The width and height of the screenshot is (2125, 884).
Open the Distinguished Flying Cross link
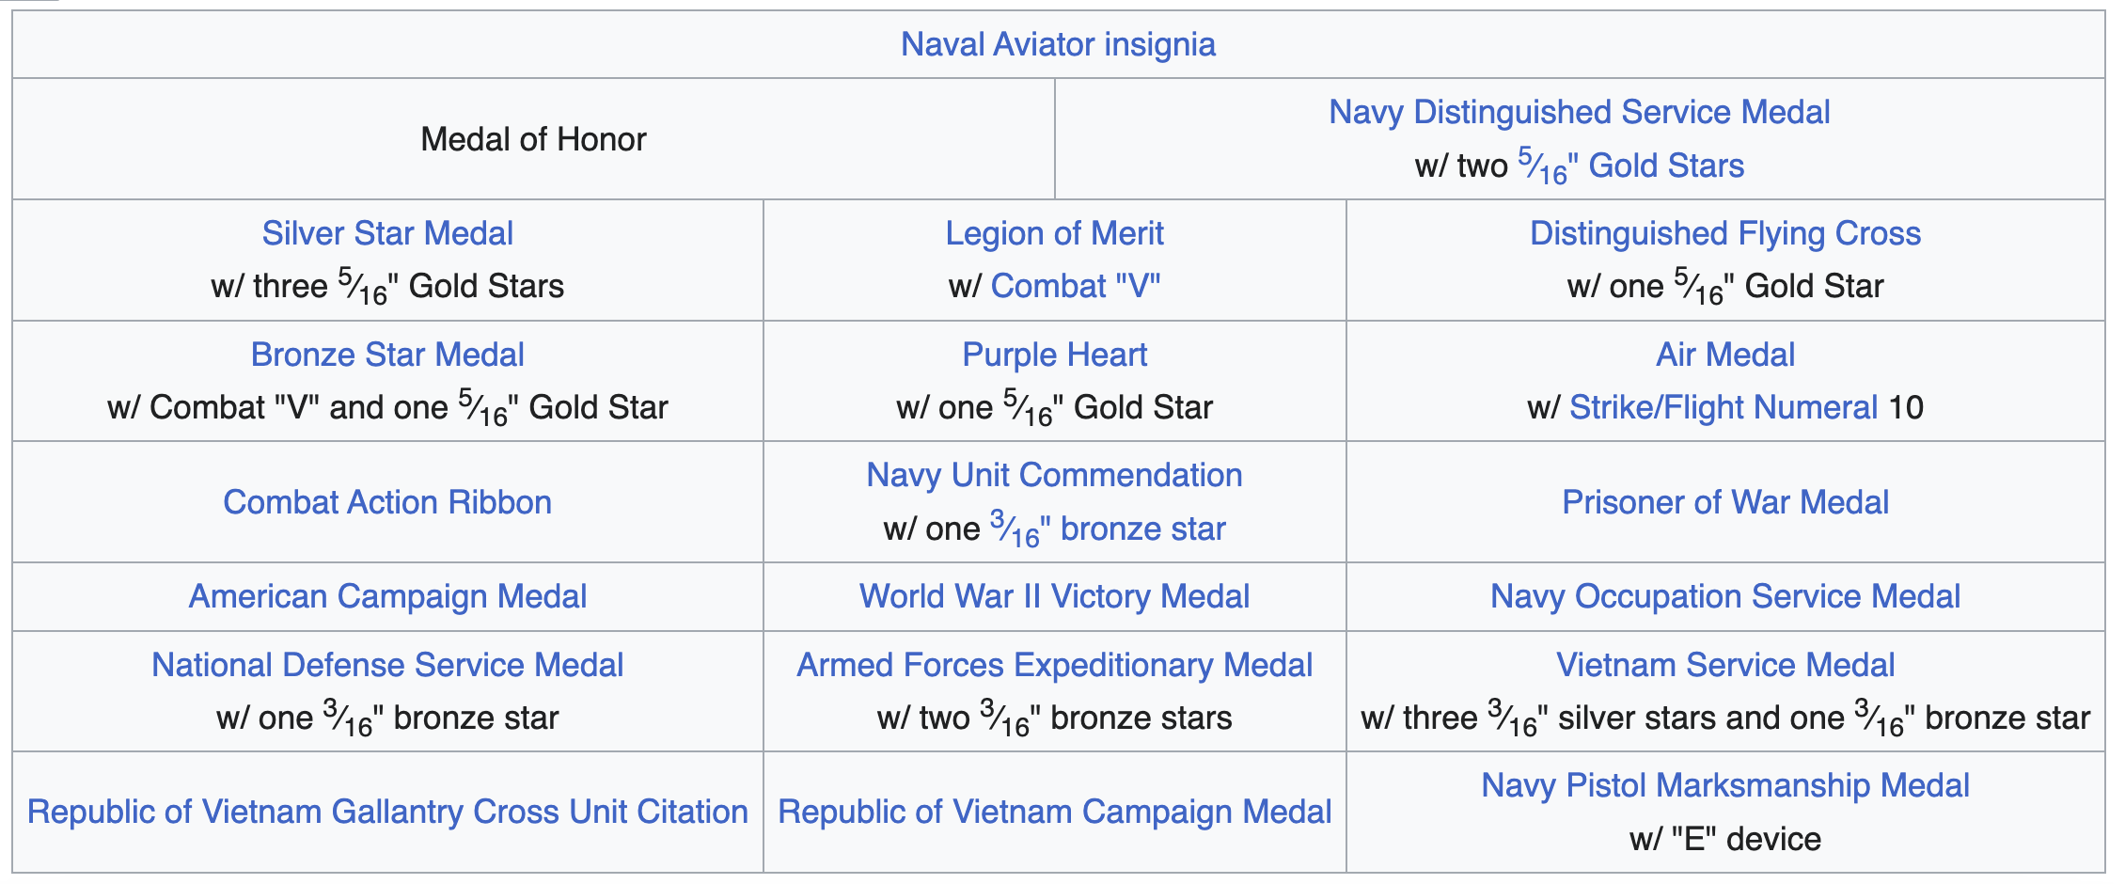[x=1724, y=233]
